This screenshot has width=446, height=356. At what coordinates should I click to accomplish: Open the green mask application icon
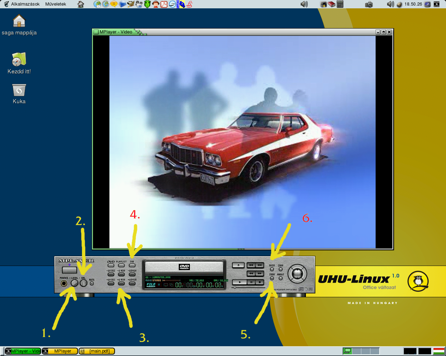[147, 4]
